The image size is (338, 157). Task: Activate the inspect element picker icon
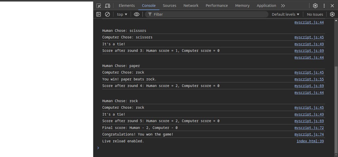pyautogui.click(x=99, y=6)
